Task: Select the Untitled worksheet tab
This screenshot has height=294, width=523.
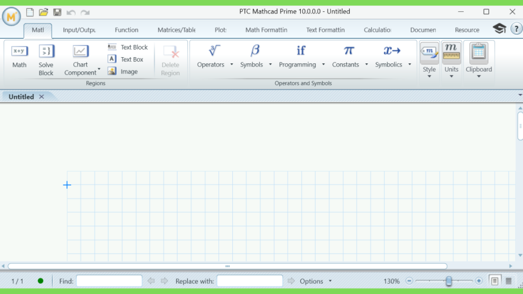Action: (x=21, y=96)
